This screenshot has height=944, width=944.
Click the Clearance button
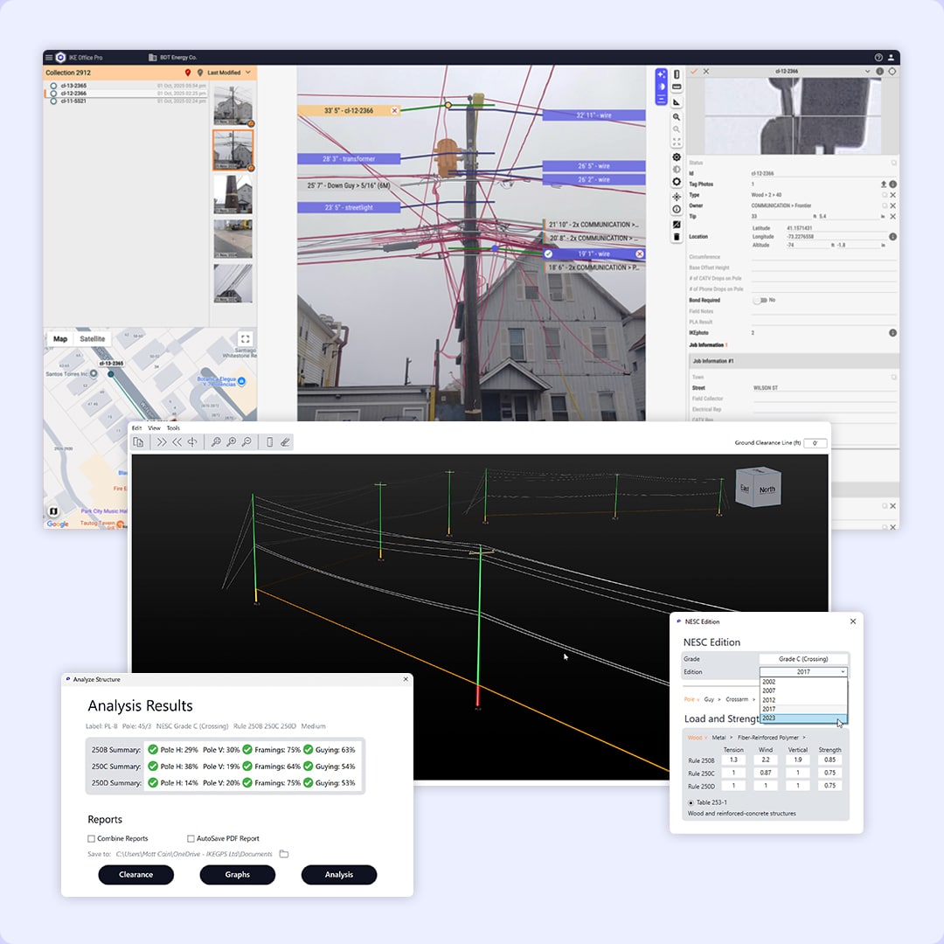pyautogui.click(x=136, y=875)
